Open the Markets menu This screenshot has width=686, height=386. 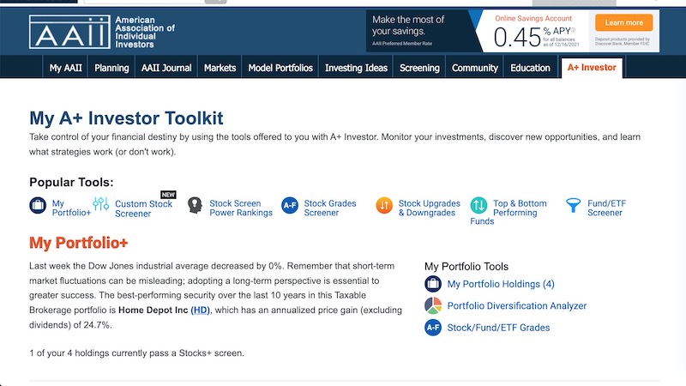pos(220,68)
